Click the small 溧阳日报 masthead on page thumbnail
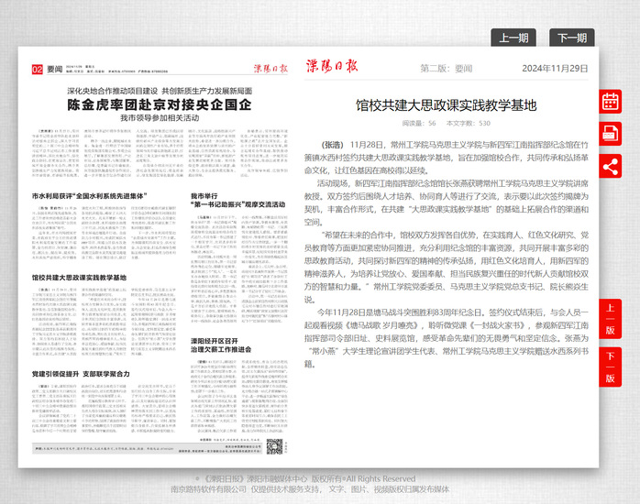The height and width of the screenshot is (504, 640). (x=270, y=69)
